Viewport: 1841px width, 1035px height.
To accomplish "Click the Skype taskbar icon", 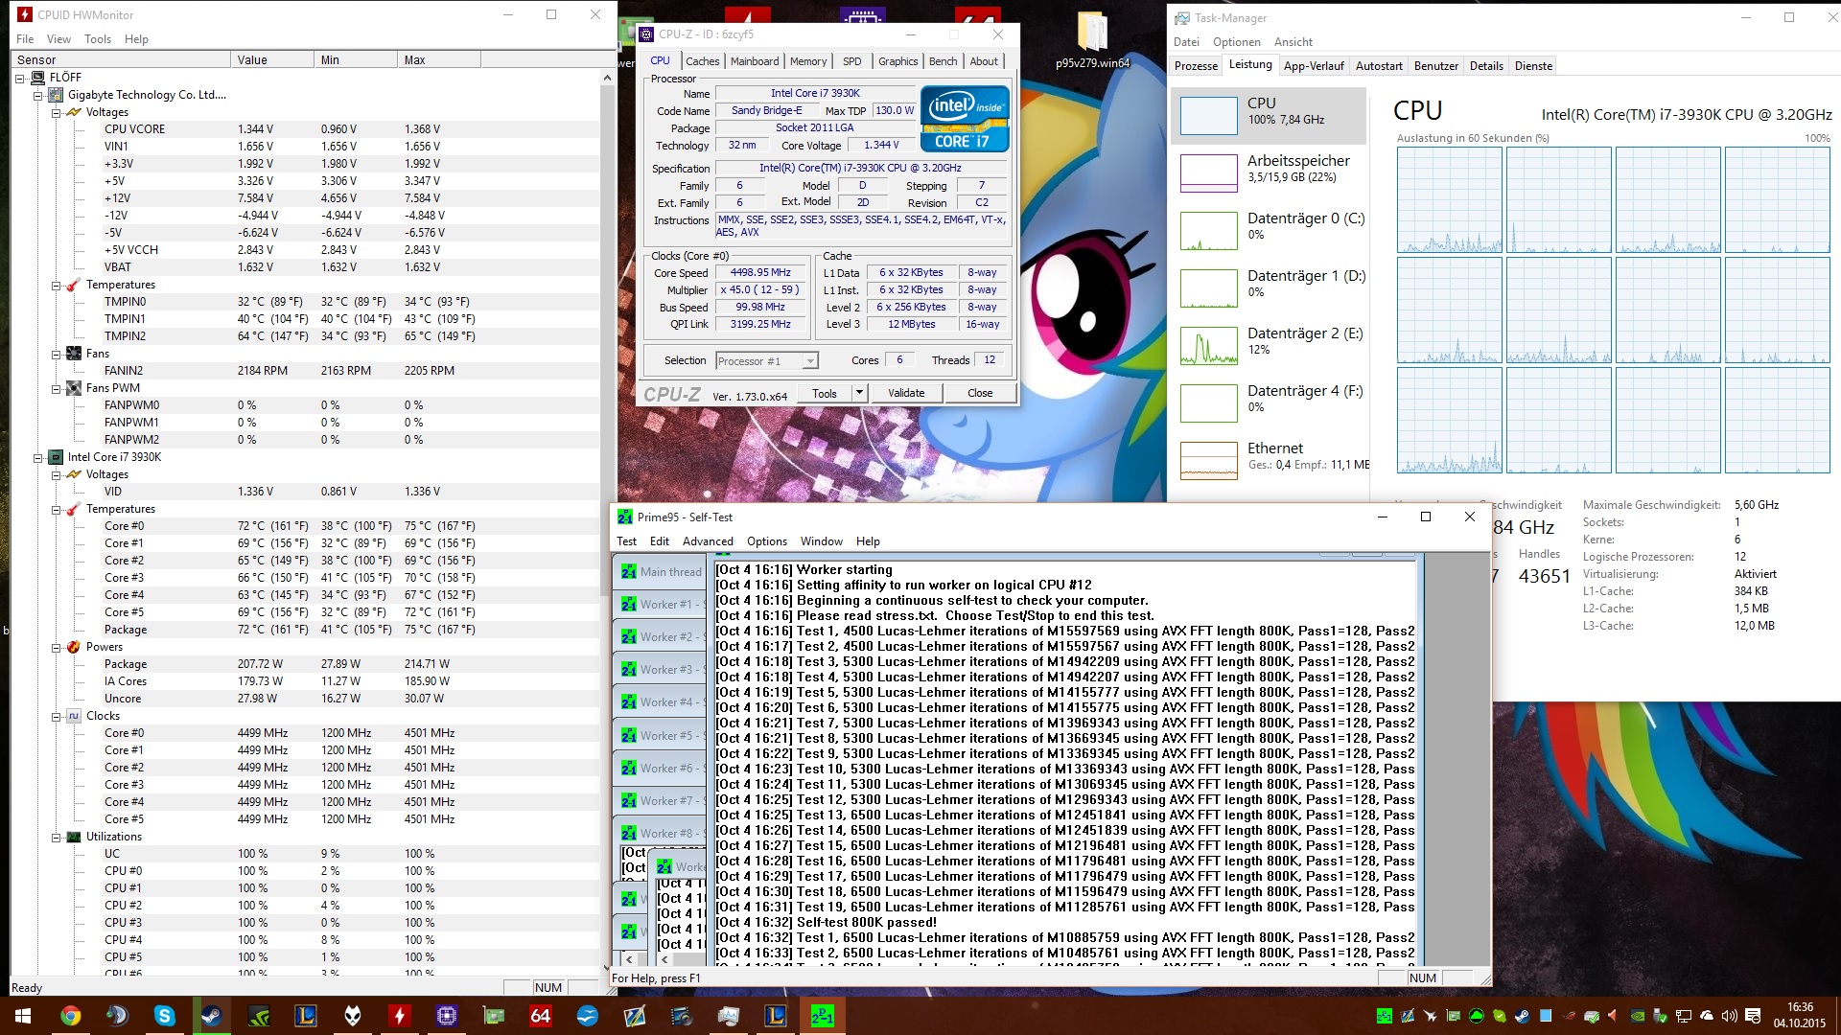I will (164, 1016).
